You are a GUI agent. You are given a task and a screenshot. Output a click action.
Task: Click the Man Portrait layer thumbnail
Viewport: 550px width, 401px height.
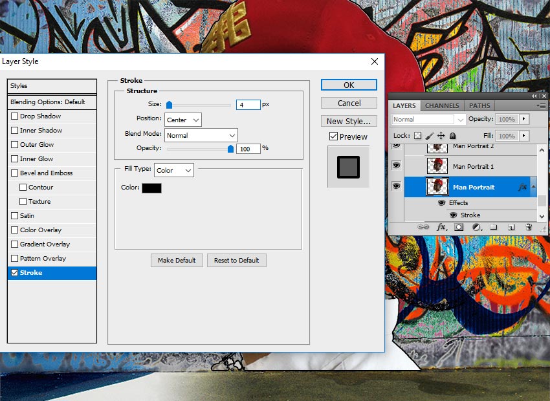(x=437, y=187)
